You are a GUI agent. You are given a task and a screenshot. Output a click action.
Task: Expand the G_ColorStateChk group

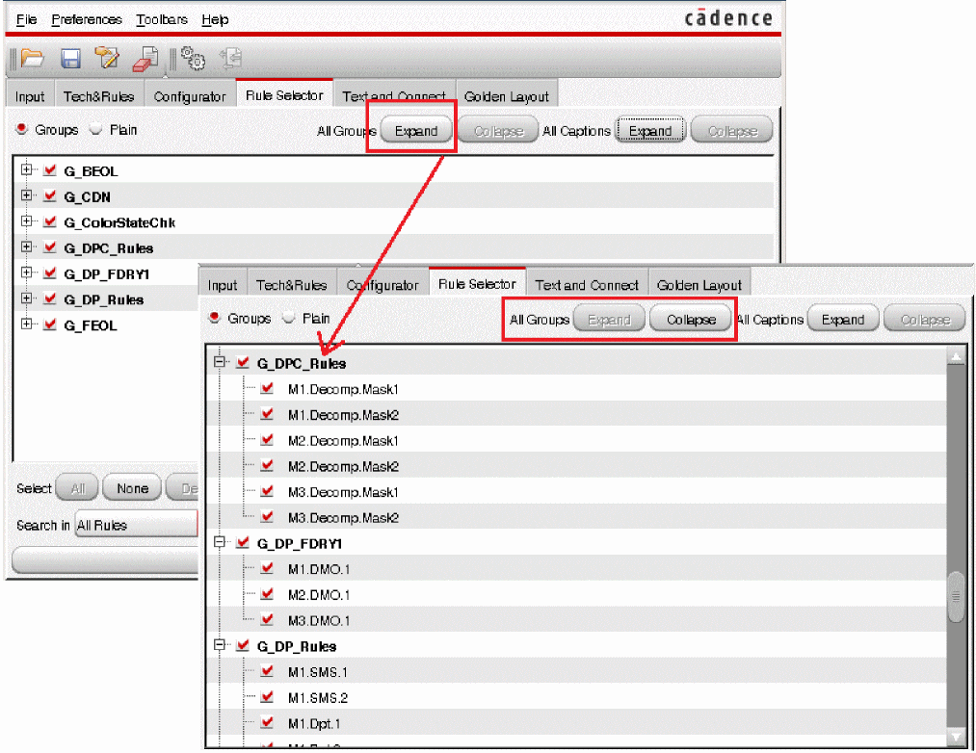pyautogui.click(x=26, y=221)
